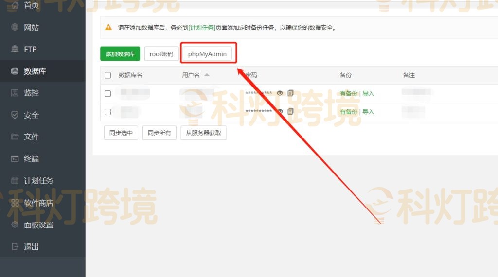Click the 数据库名 column header
The width and height of the screenshot is (498, 277).
coord(130,75)
